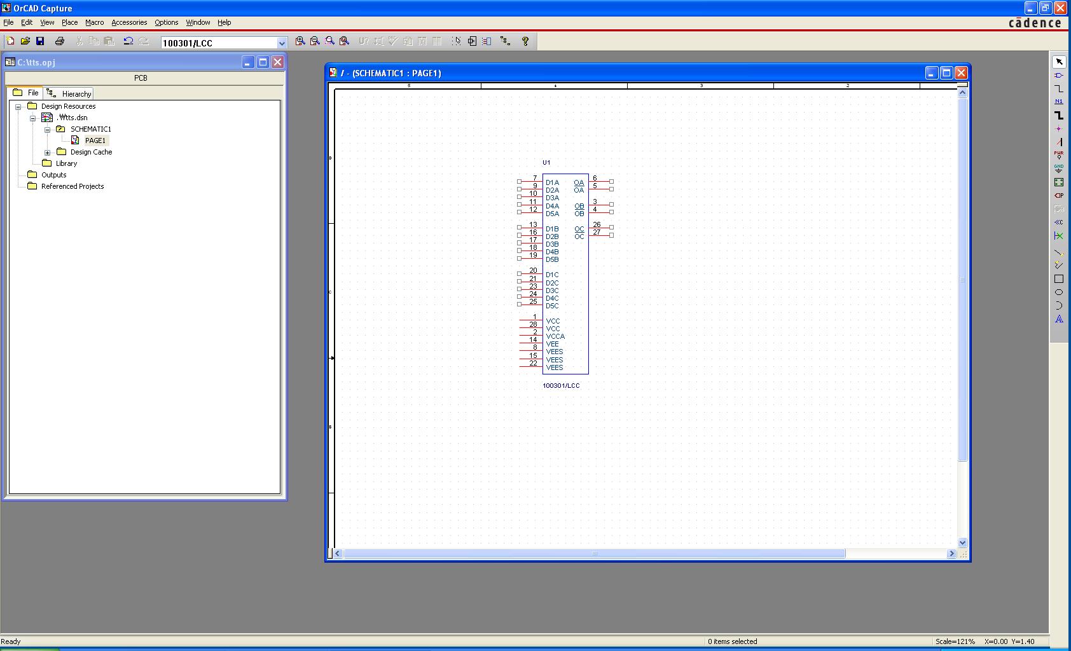Open the Accessories menu
Viewport: 1071px width, 651px height.
tap(129, 22)
